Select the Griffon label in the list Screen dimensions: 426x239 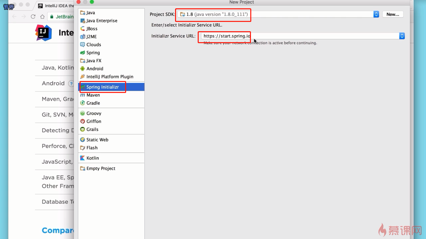(x=94, y=121)
